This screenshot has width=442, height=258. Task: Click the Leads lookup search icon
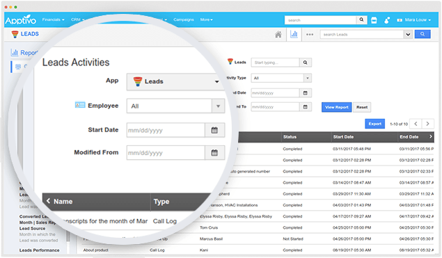point(306,63)
